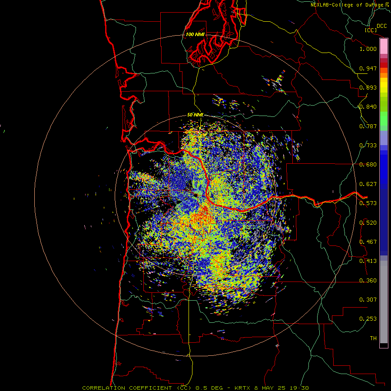This screenshot has height=391, width=391.
Task: Pick the orange segment of the color bar
Action: [384, 75]
